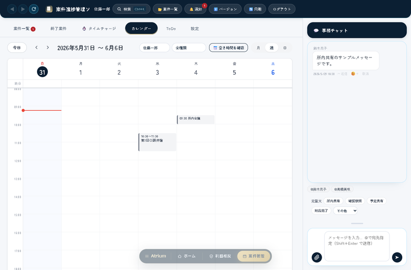Viewport: 411px width, 270px height.
Task: Go to next week with right chevron
Action: point(47,48)
